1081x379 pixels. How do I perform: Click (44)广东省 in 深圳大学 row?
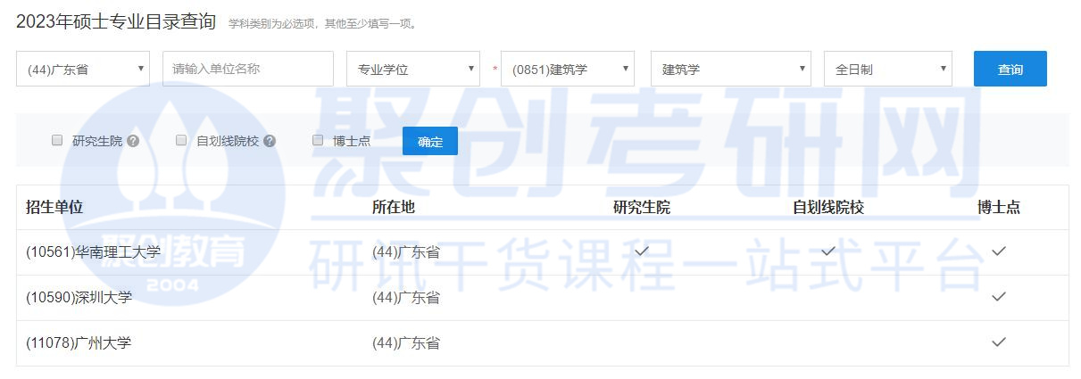pyautogui.click(x=406, y=297)
